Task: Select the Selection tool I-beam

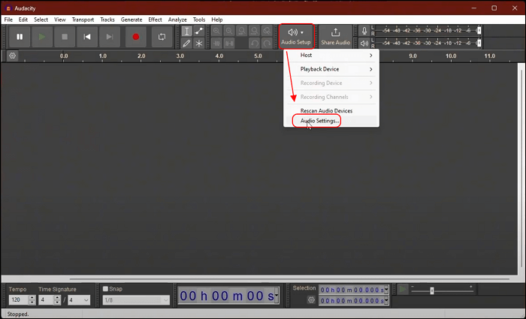Action: click(x=187, y=32)
